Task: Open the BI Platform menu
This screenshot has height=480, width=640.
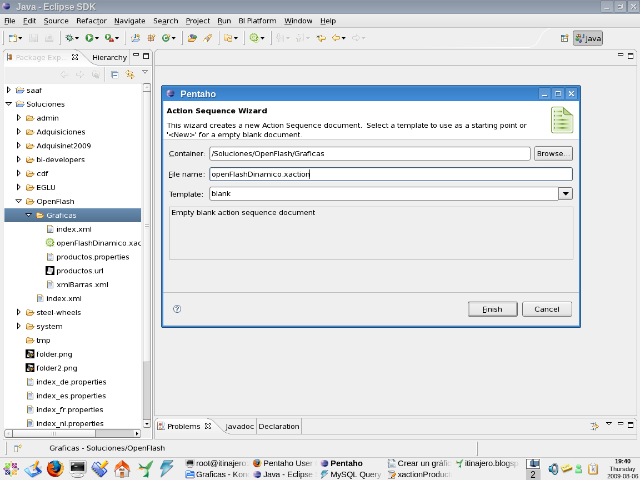Action: pos(257,21)
